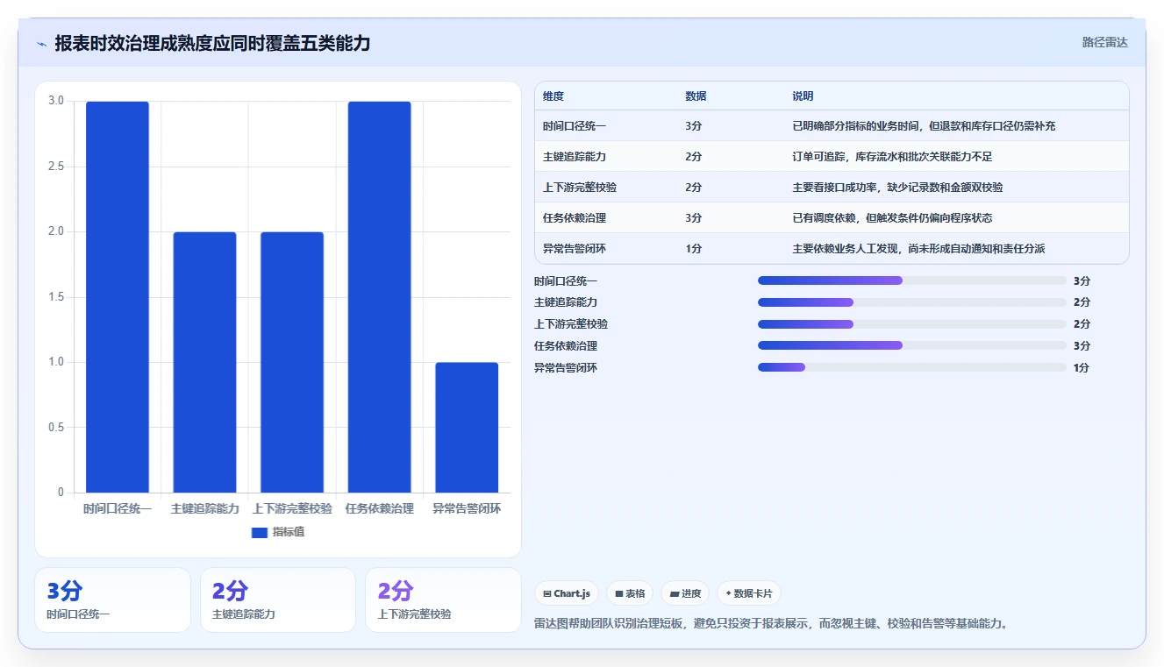Click the description 订单可追踪，库存流水和批次关联能力不足
Viewport: 1164px width, 667px height.
coord(892,157)
